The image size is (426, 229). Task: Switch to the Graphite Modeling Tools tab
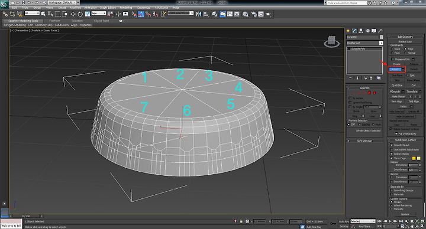23,21
